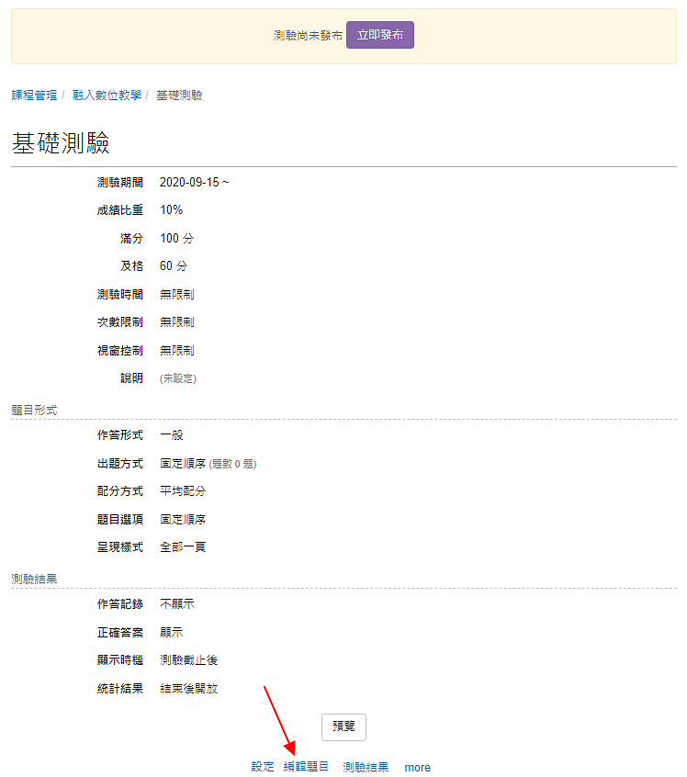Click the 60 分 passing score value

click(x=174, y=266)
